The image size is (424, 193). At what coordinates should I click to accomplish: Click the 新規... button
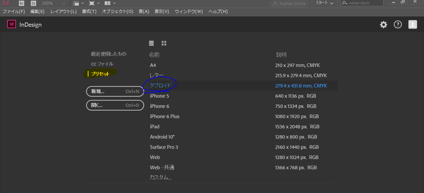coord(115,92)
